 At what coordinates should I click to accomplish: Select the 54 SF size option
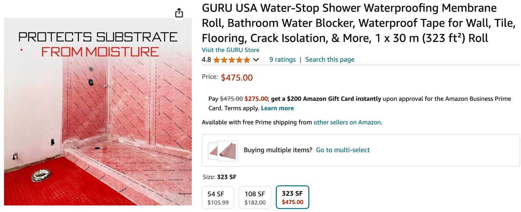tap(218, 198)
